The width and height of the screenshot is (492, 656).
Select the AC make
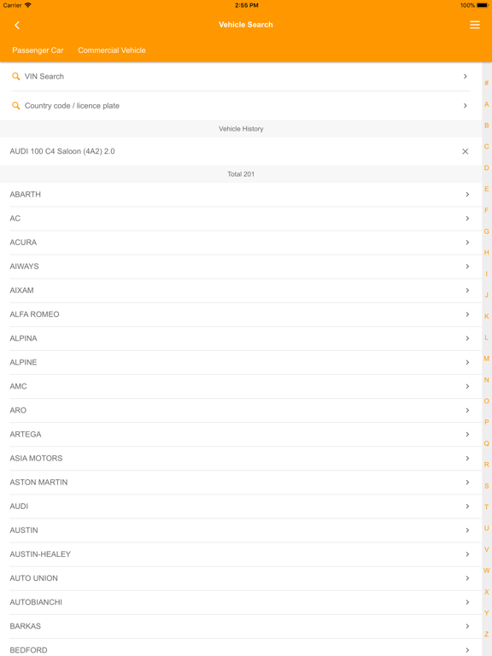(x=241, y=219)
